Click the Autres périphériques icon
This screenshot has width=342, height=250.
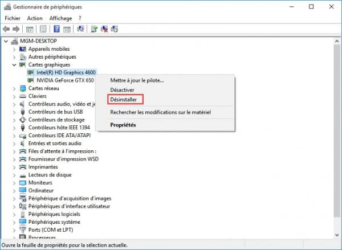click(23, 57)
